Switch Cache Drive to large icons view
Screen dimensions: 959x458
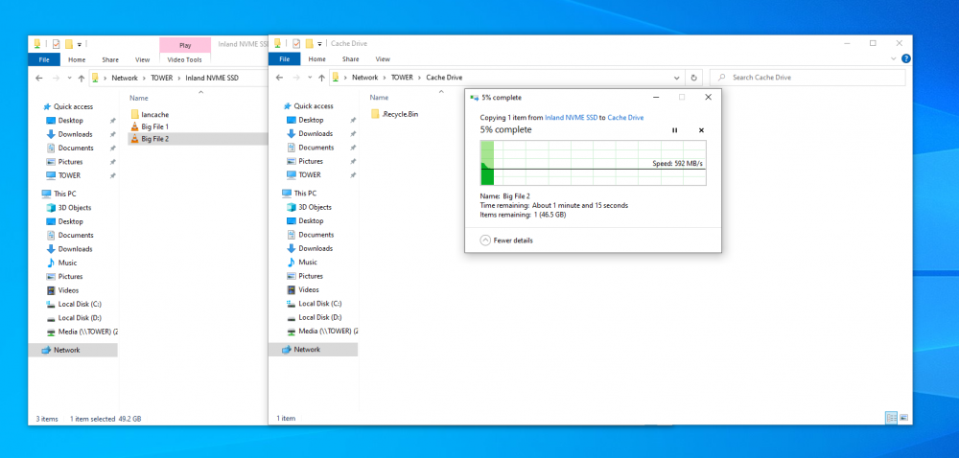click(903, 418)
